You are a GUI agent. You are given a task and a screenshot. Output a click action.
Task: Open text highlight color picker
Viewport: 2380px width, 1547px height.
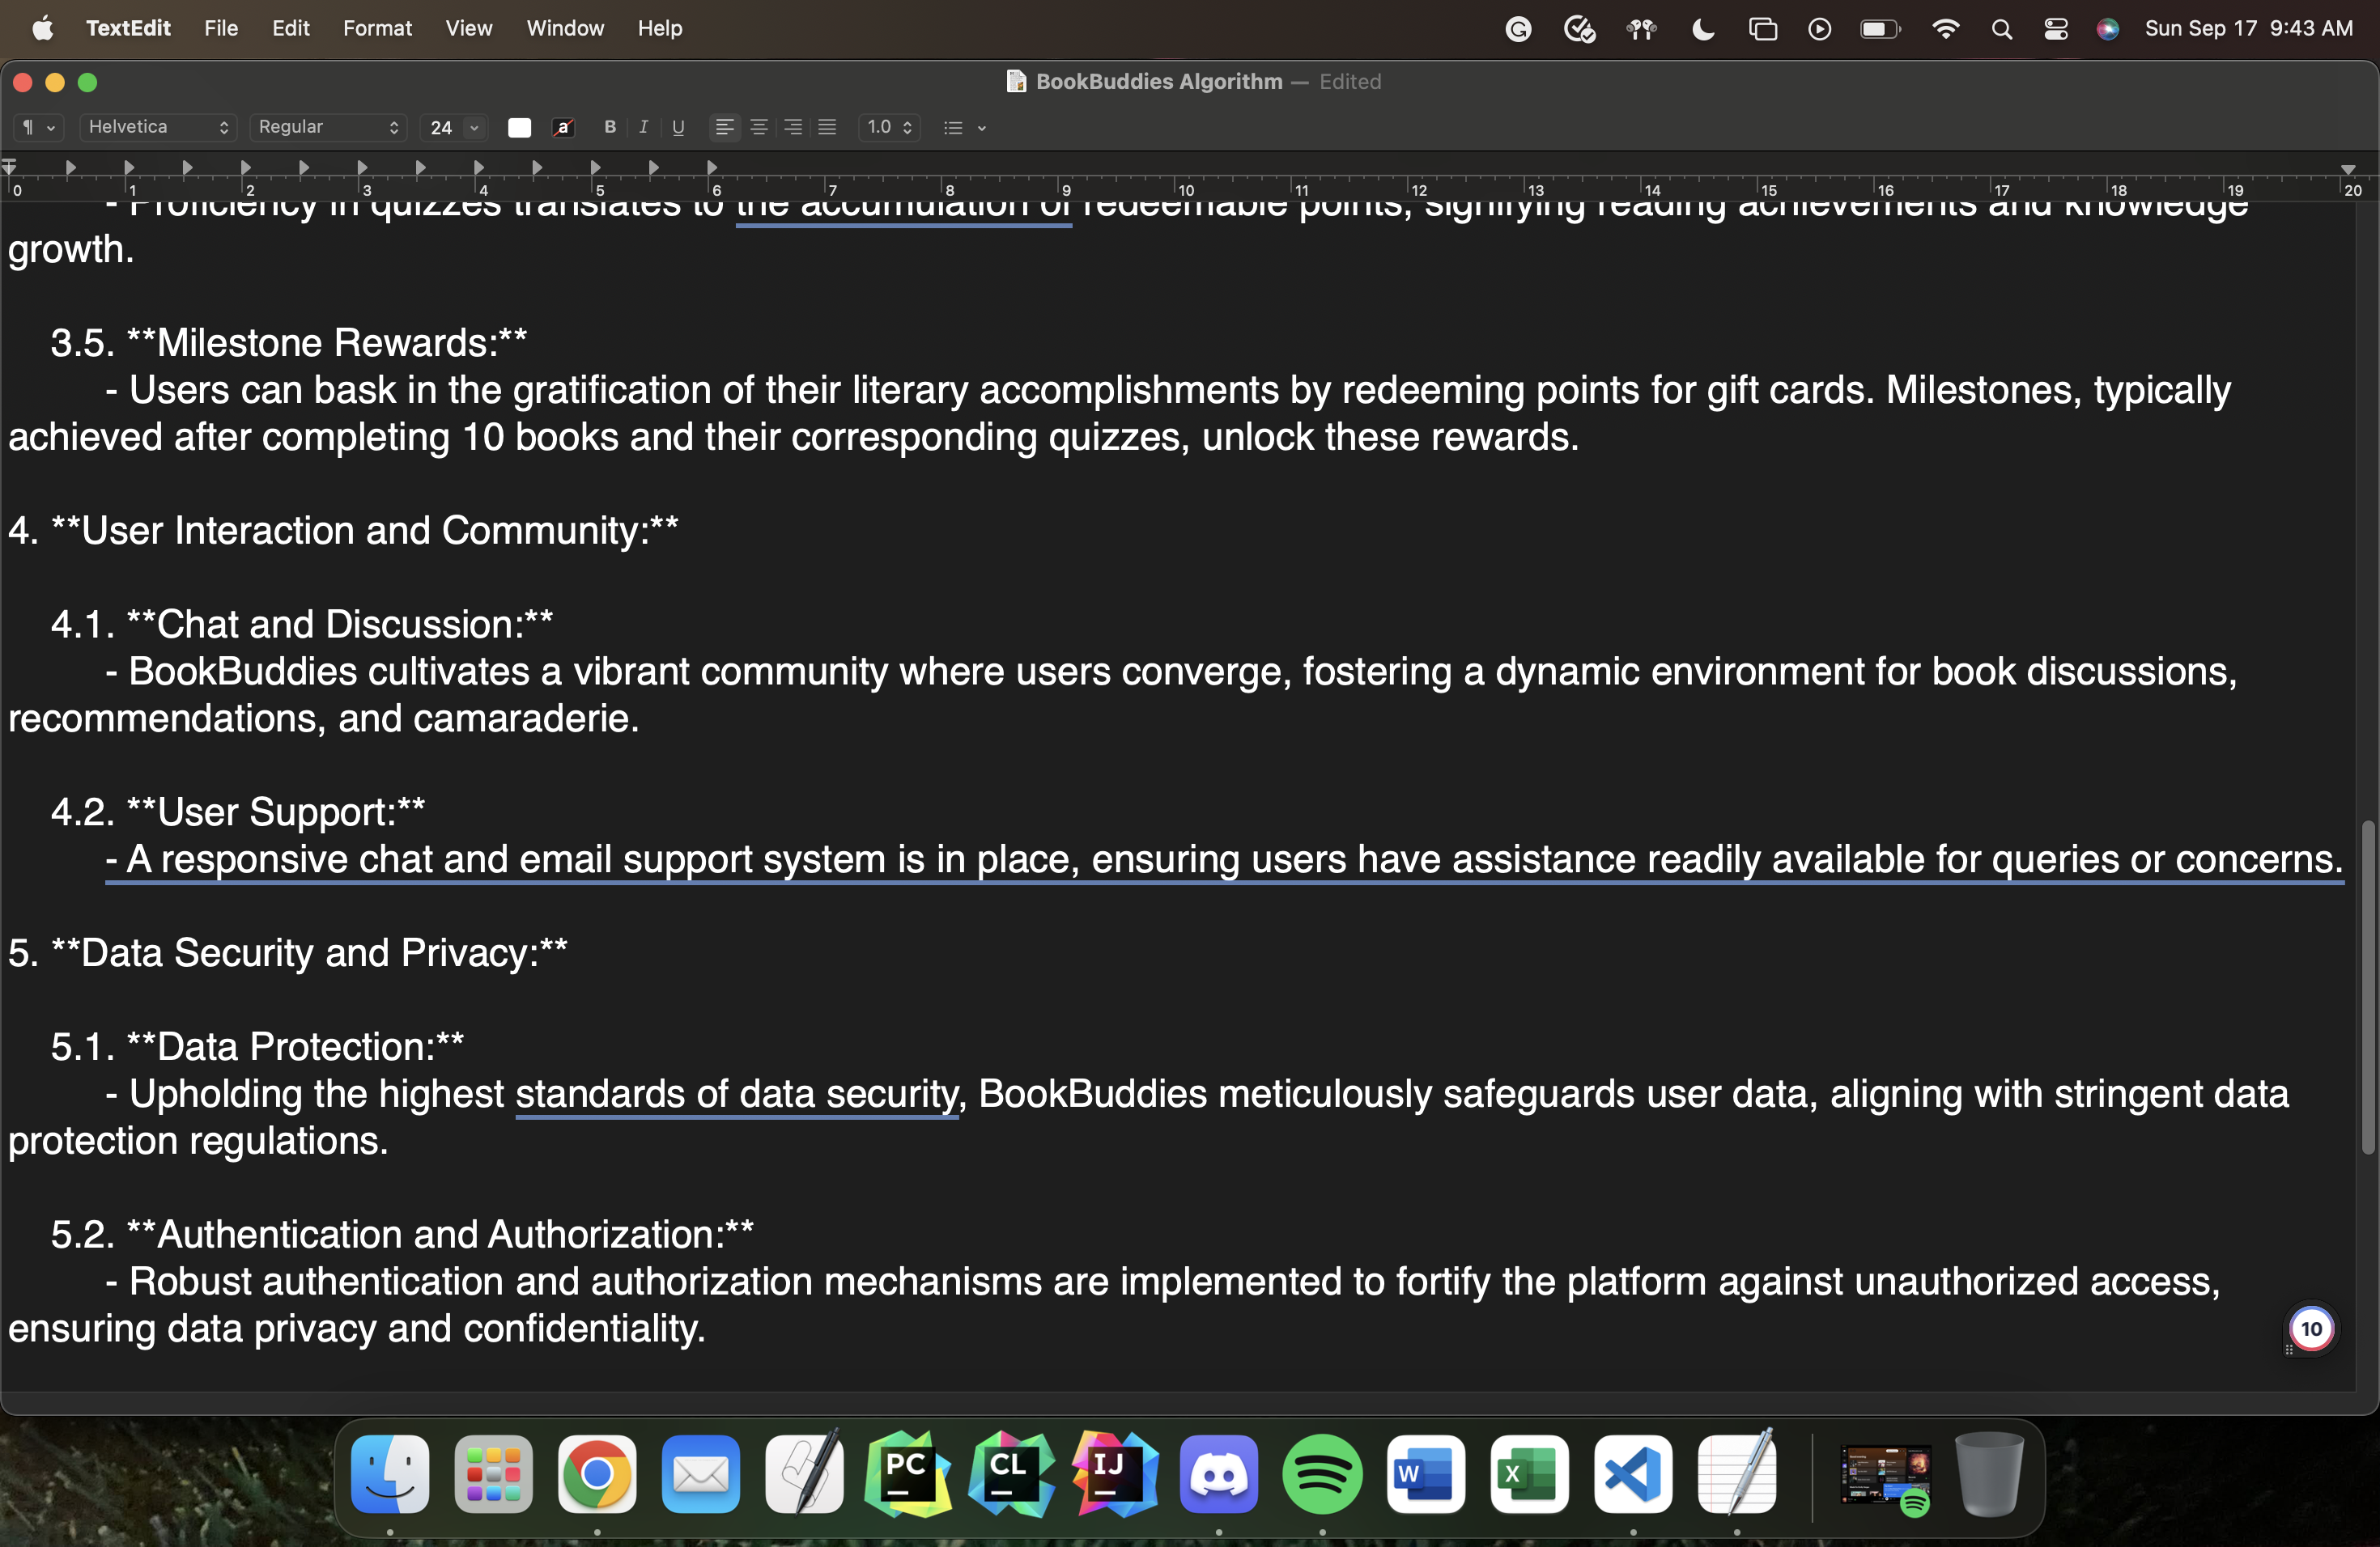[x=563, y=127]
